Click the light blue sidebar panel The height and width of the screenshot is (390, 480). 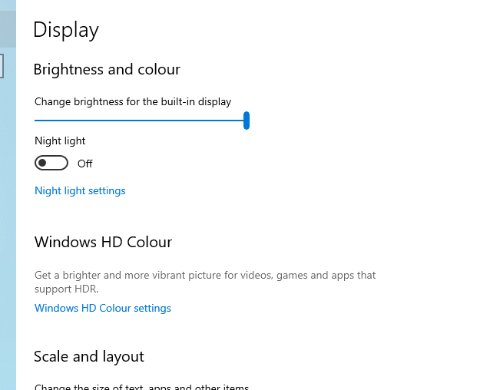click(x=8, y=230)
